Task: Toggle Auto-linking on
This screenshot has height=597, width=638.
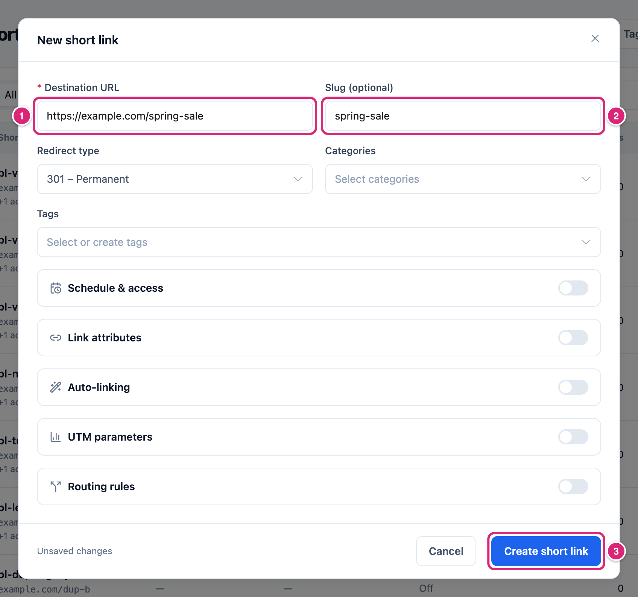Action: (573, 387)
